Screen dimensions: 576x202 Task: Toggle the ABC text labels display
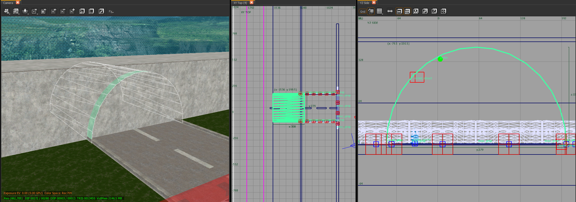click(399, 11)
